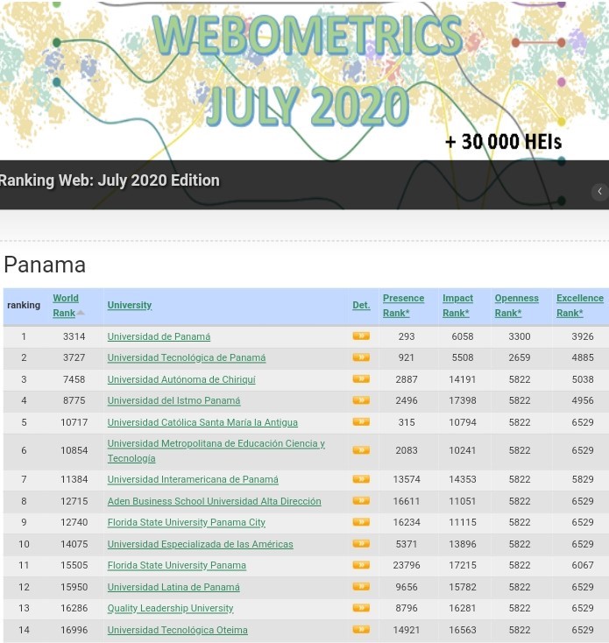The height and width of the screenshot is (643, 609).
Task: Open details icon for Universidad del Istmo Panamá
Action: pos(361,400)
